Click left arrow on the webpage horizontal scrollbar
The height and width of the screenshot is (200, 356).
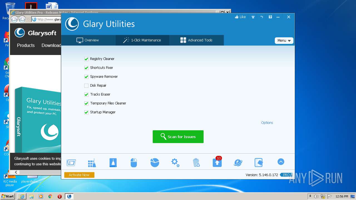pos(16,172)
